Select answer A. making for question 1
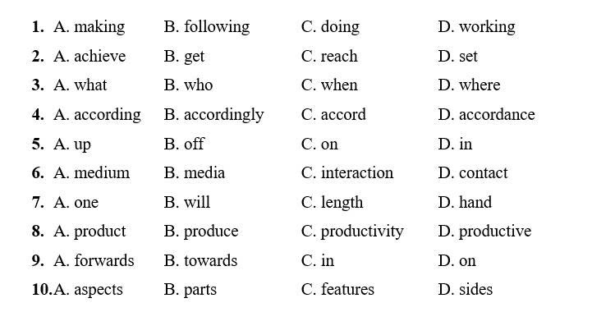The height and width of the screenshot is (312, 592). tap(89, 27)
